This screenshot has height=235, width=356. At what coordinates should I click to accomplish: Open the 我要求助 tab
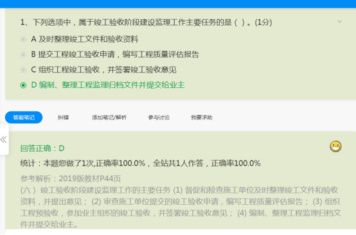pos(202,118)
